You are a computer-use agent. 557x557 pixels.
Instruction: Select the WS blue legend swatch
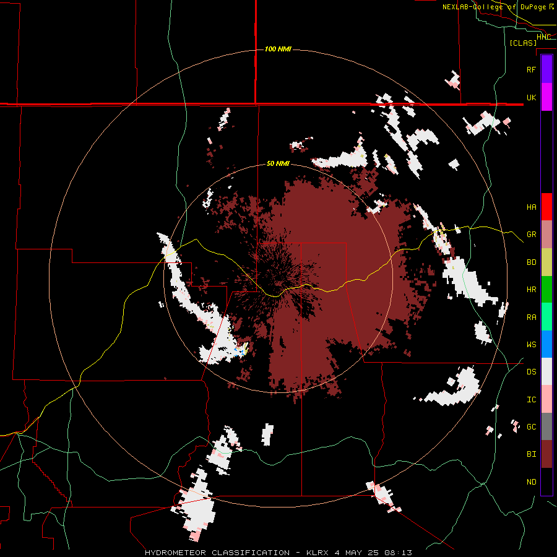pyautogui.click(x=546, y=344)
